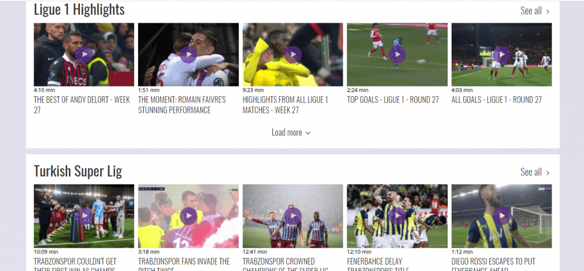Play All Goals Ligue 1 Round 27 video
The image size is (584, 271).
point(502,55)
